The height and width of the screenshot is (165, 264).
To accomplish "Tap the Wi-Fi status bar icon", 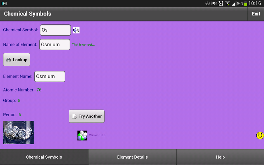I will 227,3.
